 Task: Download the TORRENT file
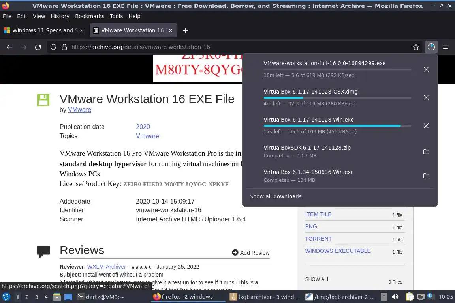318,239
